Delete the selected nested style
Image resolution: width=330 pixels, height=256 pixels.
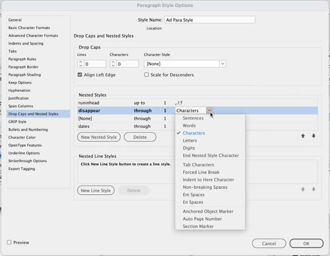[140, 137]
